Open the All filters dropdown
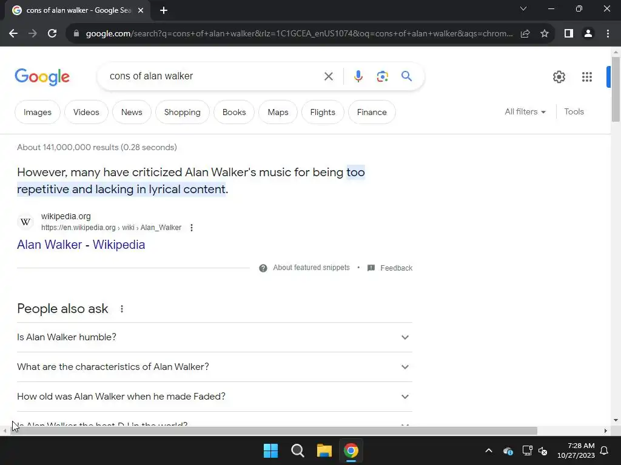The height and width of the screenshot is (465, 621). click(x=525, y=112)
